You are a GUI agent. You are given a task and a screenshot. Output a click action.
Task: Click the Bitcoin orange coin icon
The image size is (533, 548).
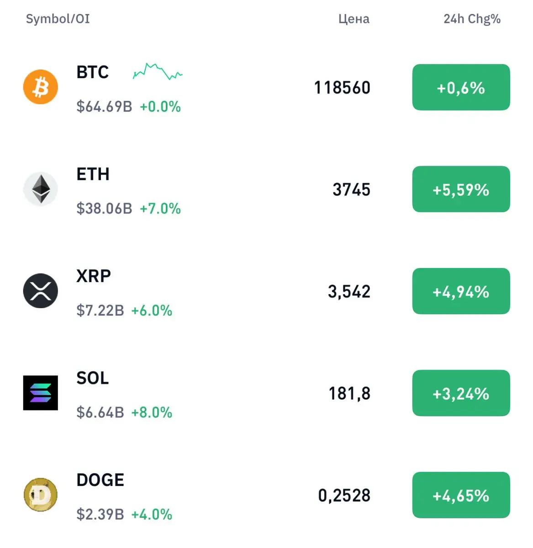(41, 87)
